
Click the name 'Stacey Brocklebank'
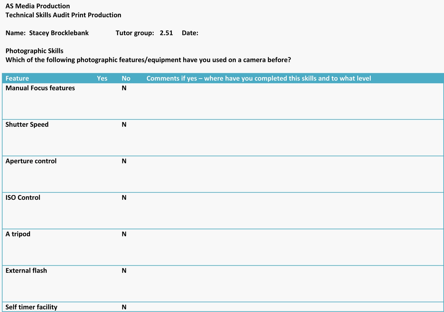[x=59, y=33]
